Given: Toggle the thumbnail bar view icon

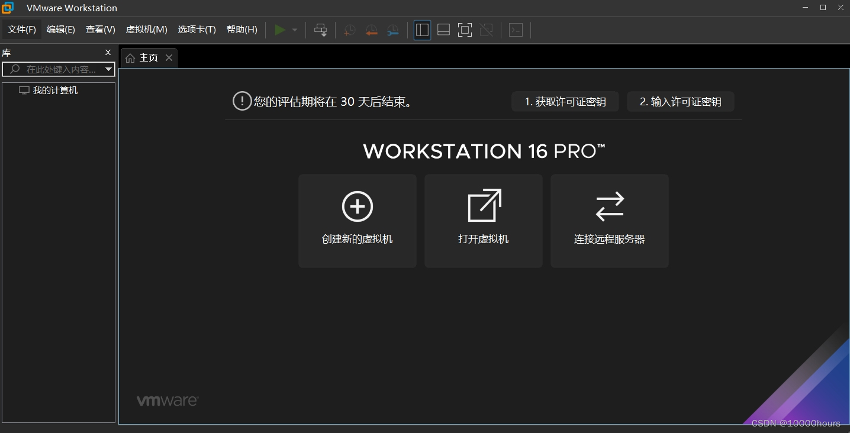Looking at the screenshot, I should pos(443,30).
